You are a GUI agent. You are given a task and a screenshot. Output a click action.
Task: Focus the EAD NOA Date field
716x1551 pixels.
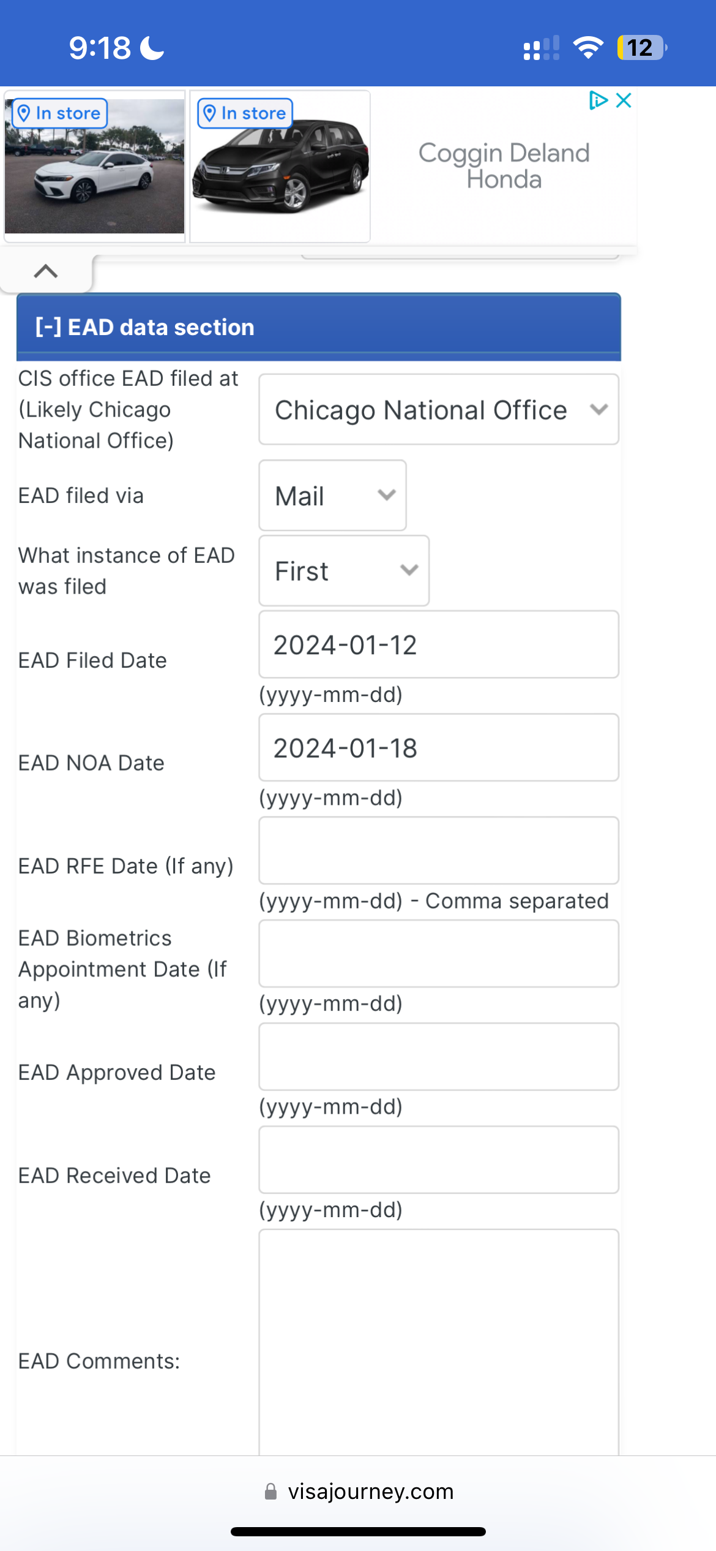coord(439,747)
